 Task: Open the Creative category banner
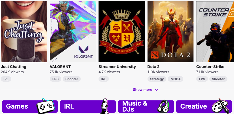coord(204,106)
